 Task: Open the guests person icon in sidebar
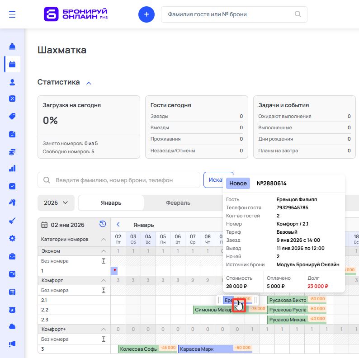pos(12,82)
